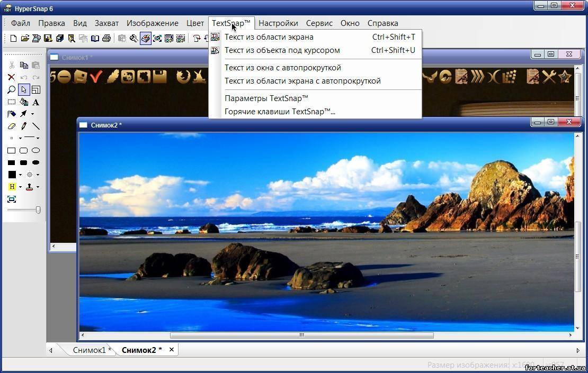Choose the rectangle selection tool

(x=11, y=102)
